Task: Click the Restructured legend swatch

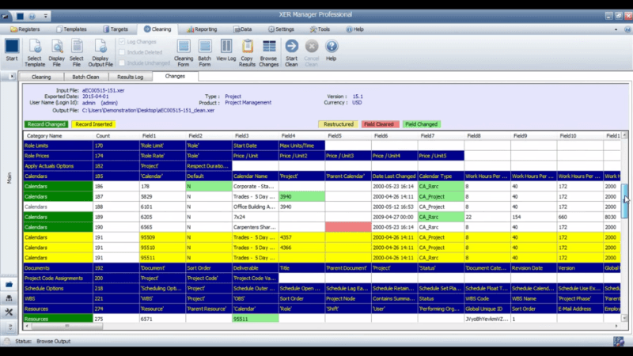Action: (339, 124)
